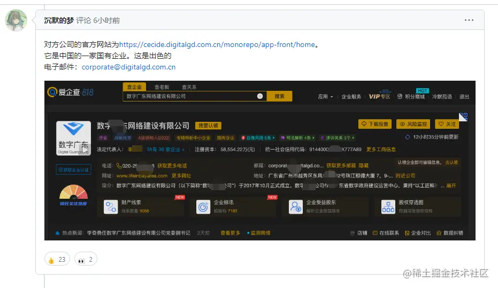Click the refresh icon beside the update time
This screenshot has width=498, height=288.
pyautogui.click(x=408, y=137)
